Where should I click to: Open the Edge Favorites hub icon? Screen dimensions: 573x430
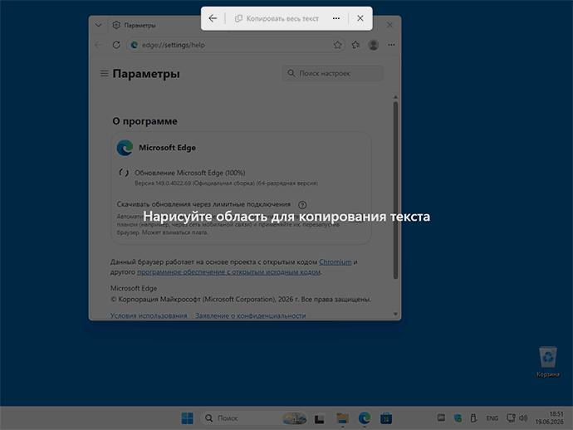coord(355,45)
